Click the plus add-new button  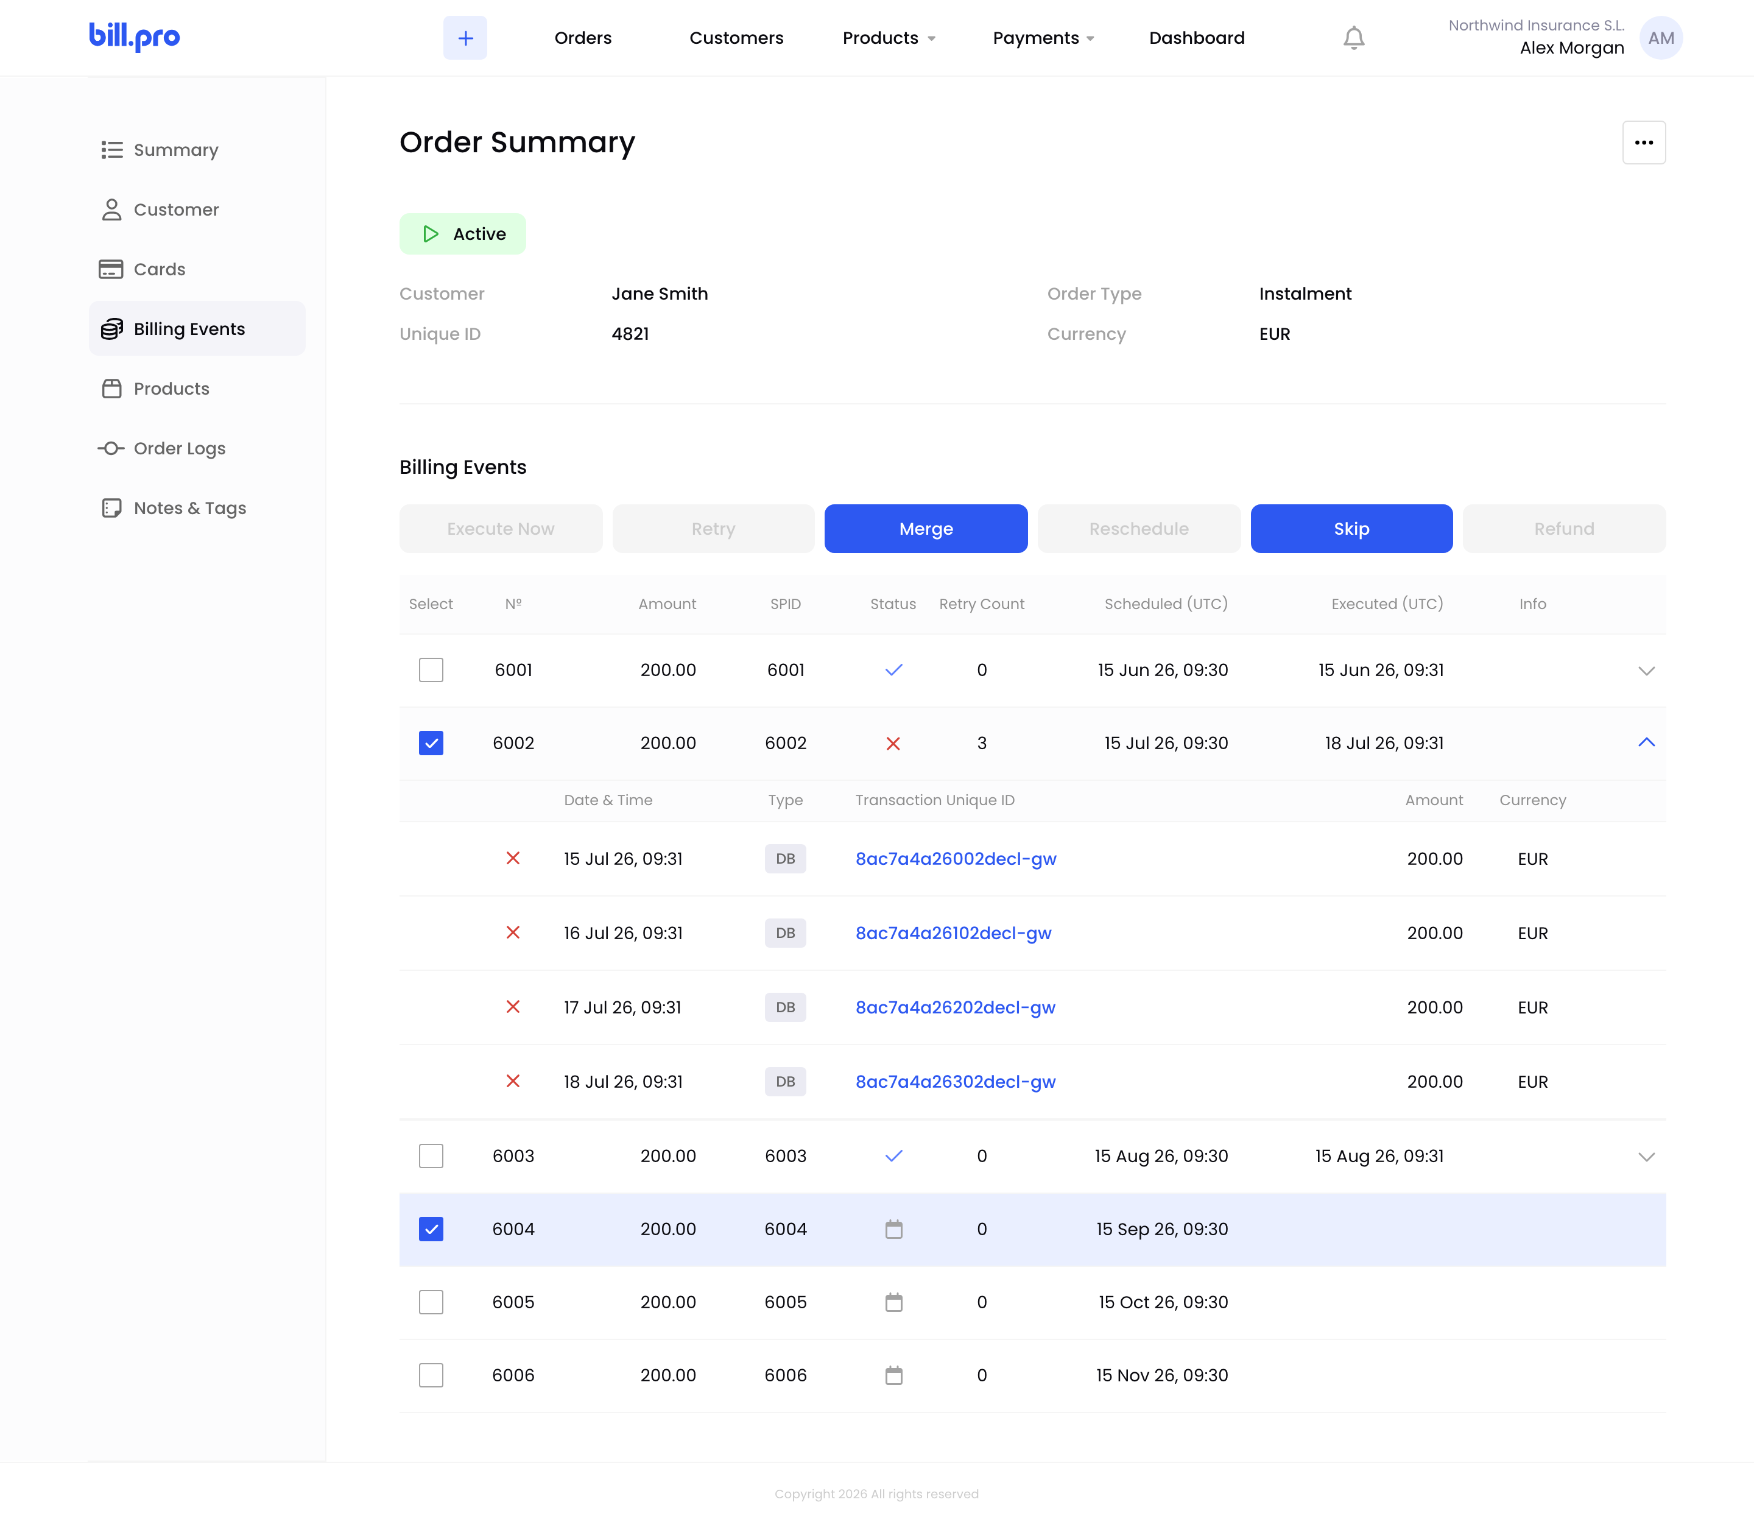465,38
